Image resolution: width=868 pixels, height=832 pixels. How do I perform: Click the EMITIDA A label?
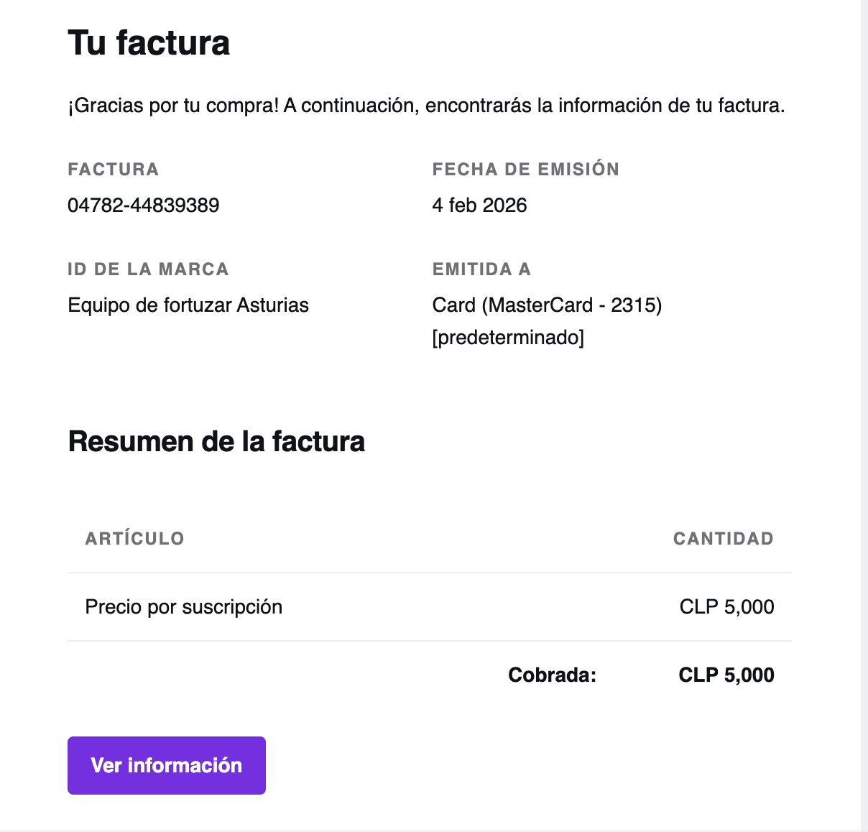[x=481, y=269]
